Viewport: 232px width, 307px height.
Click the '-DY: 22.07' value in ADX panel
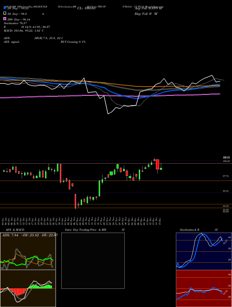click(50, 235)
